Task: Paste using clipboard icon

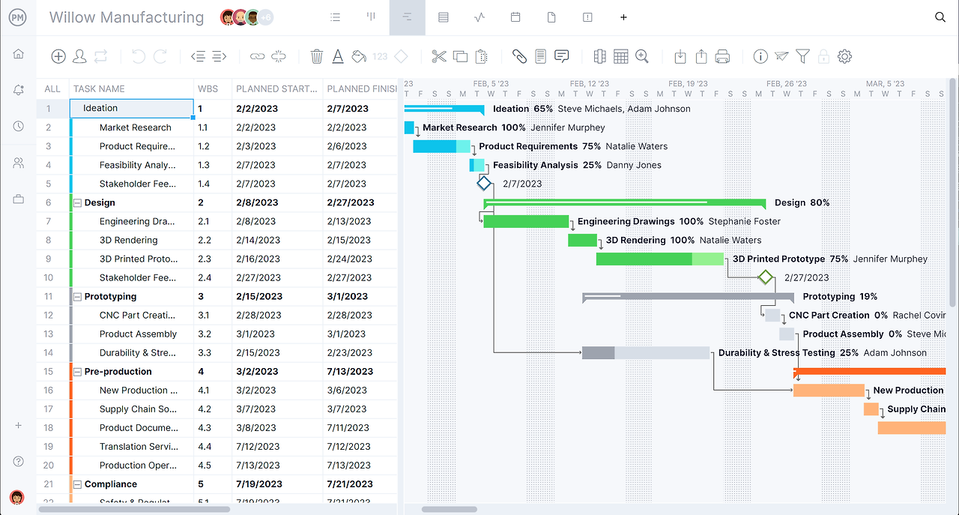Action: click(x=482, y=56)
